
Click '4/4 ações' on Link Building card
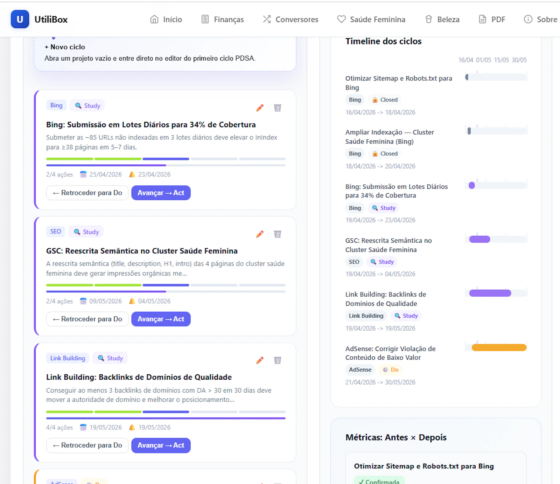(x=59, y=427)
